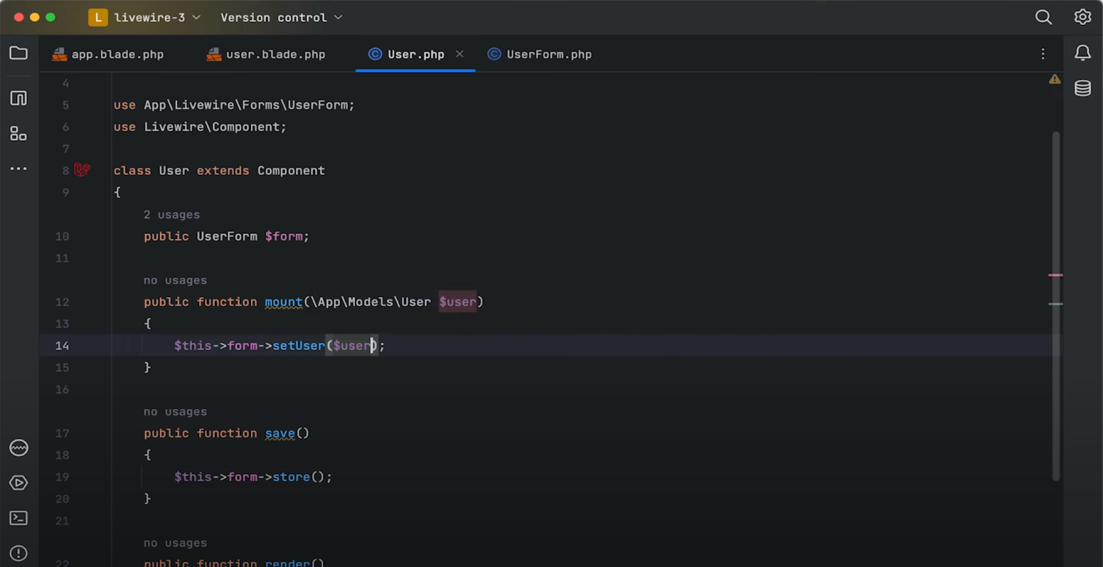1103x567 pixels.
Task: Open the editor tabs options menu
Action: click(1043, 54)
